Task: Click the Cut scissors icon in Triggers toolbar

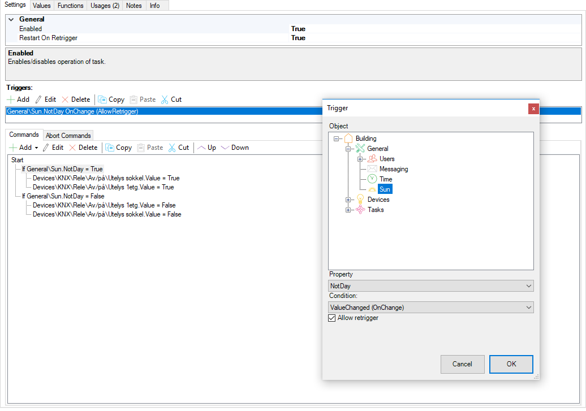Action: pyautogui.click(x=165, y=99)
